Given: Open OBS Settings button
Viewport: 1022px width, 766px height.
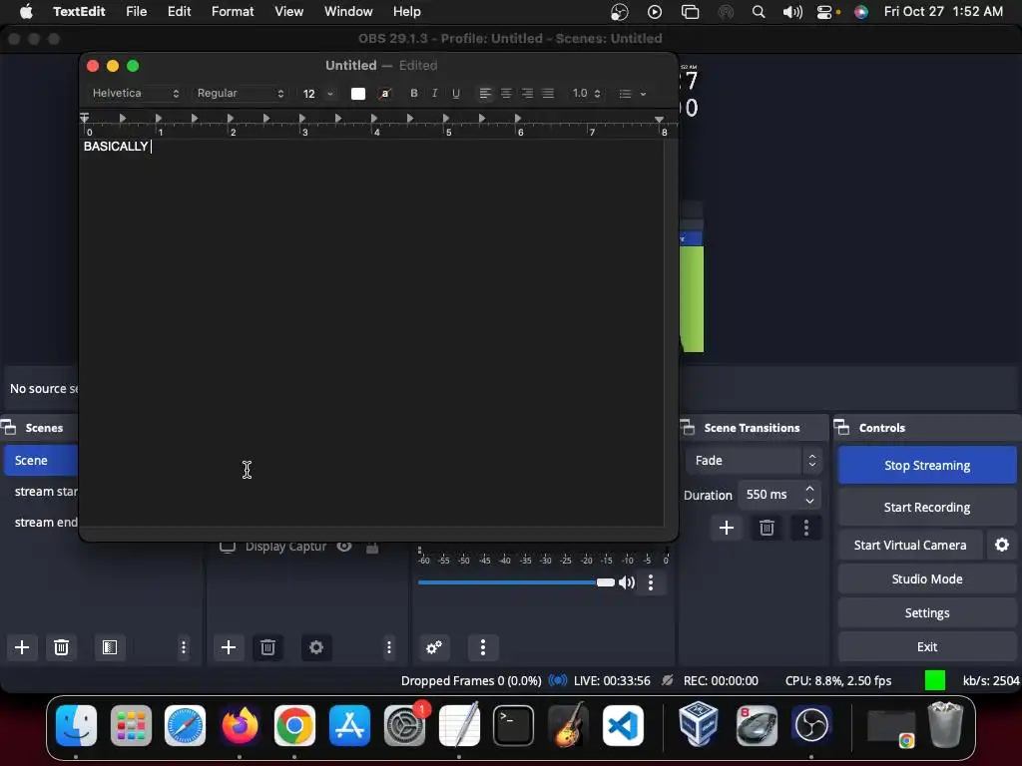Looking at the screenshot, I should click(927, 613).
